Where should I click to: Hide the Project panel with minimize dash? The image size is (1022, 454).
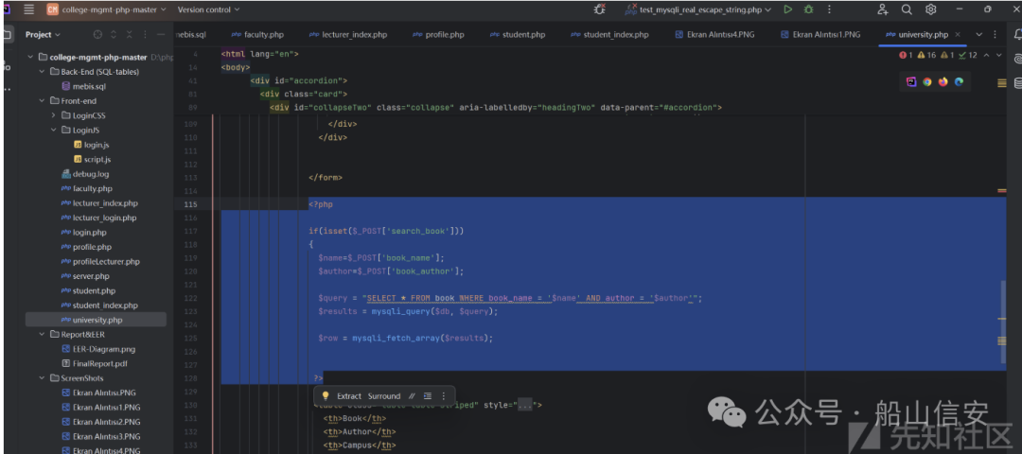161,34
